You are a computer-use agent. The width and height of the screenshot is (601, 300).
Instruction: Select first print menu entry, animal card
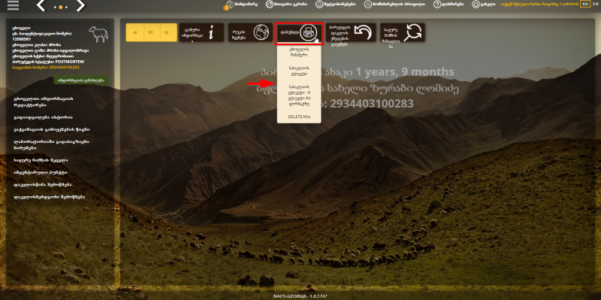[x=299, y=52]
